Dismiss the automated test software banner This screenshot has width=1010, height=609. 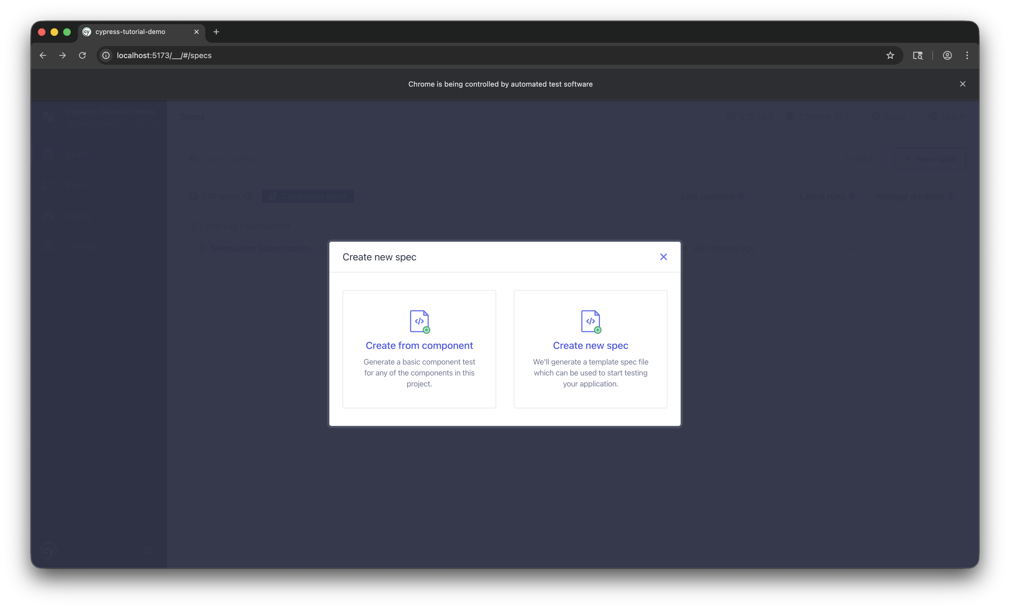[963, 84]
